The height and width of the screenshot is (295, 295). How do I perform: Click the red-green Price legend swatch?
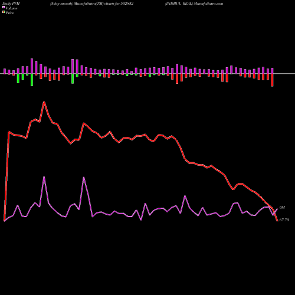pyautogui.click(x=4, y=12)
